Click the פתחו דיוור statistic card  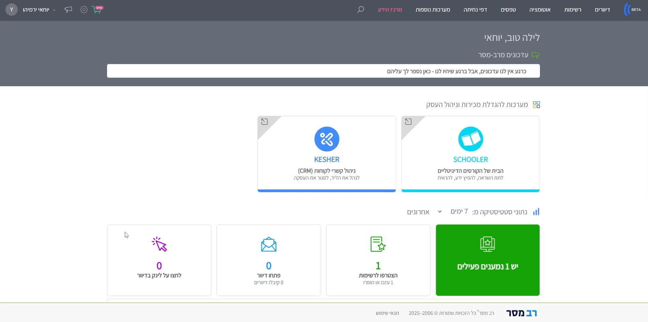269,260
